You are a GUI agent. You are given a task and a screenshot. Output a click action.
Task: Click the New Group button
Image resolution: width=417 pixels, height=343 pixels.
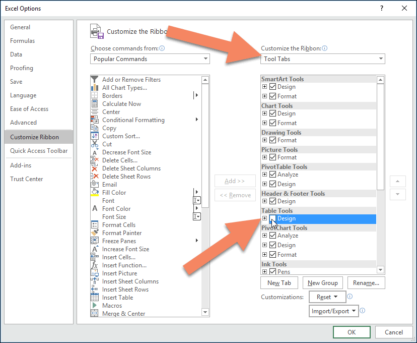point(323,283)
